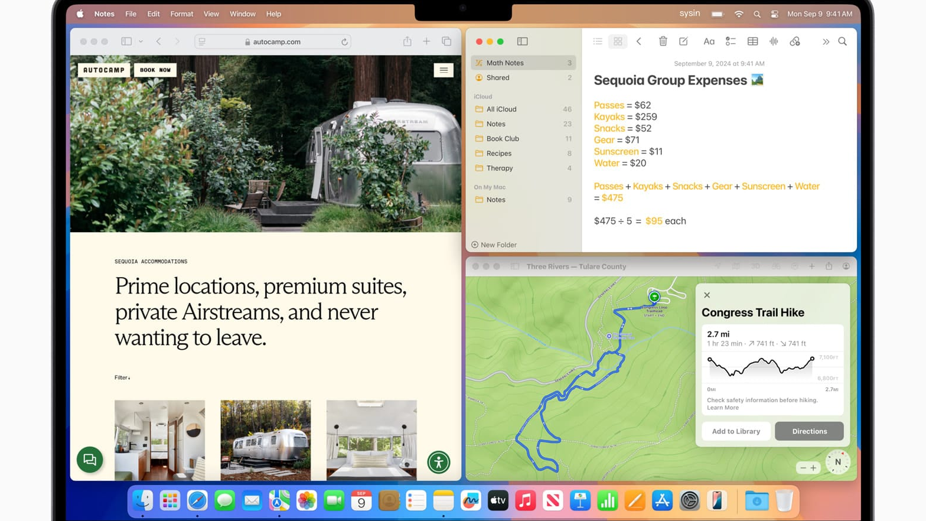
Task: Click the autocamp.com address bar
Action: click(x=273, y=42)
